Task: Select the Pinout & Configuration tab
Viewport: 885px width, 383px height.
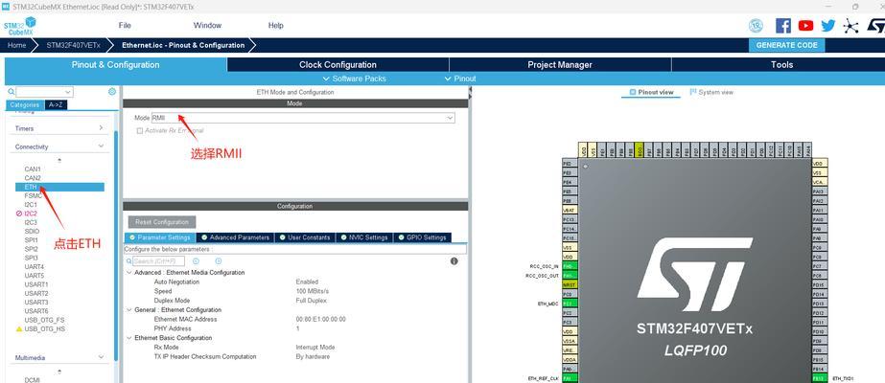Action: point(116,65)
